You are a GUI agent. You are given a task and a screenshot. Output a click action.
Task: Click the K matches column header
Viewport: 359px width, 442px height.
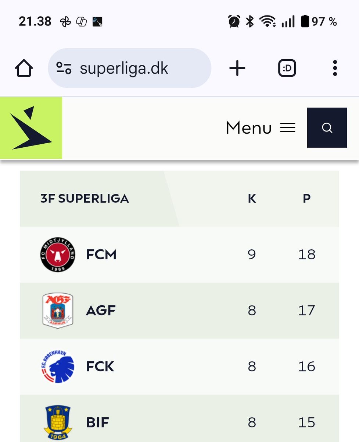pos(252,199)
